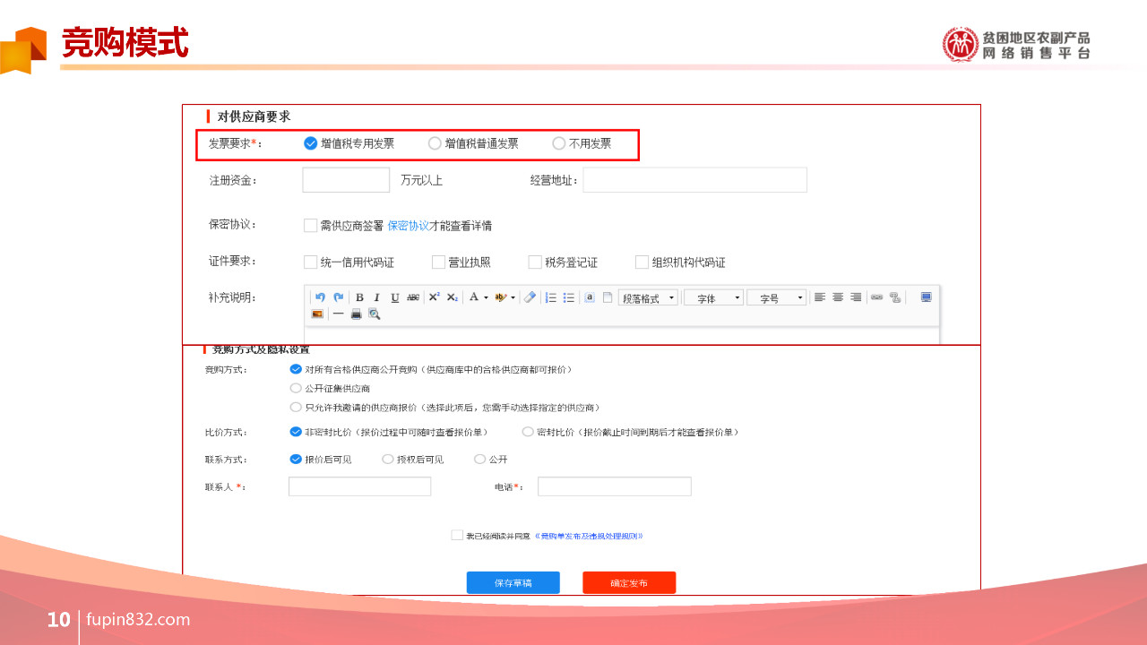Image resolution: width=1147 pixels, height=645 pixels.
Task: Click the red 确定发布 button
Action: [x=629, y=582]
